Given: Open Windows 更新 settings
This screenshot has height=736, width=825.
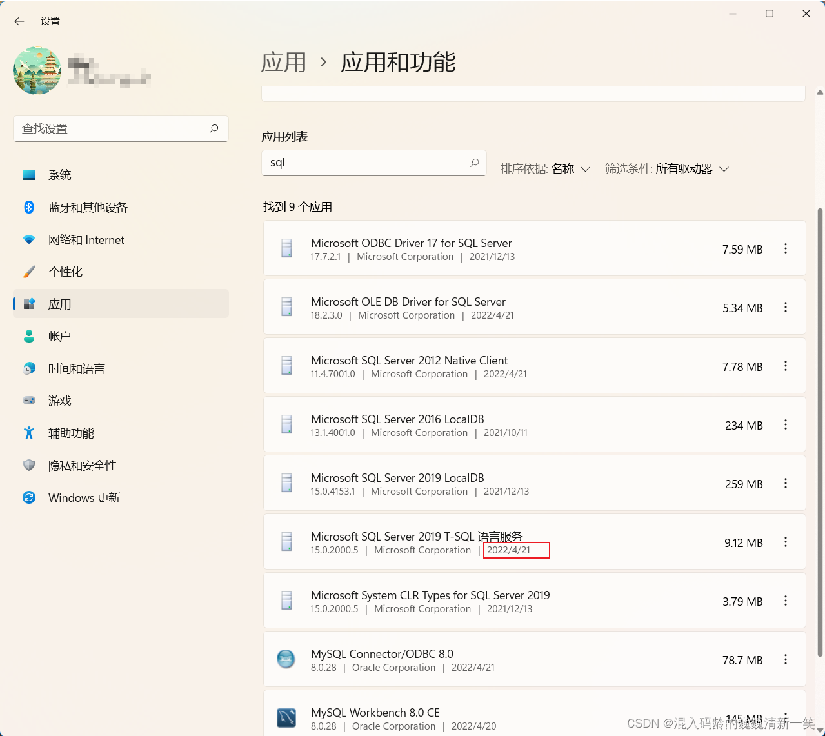Looking at the screenshot, I should point(121,497).
